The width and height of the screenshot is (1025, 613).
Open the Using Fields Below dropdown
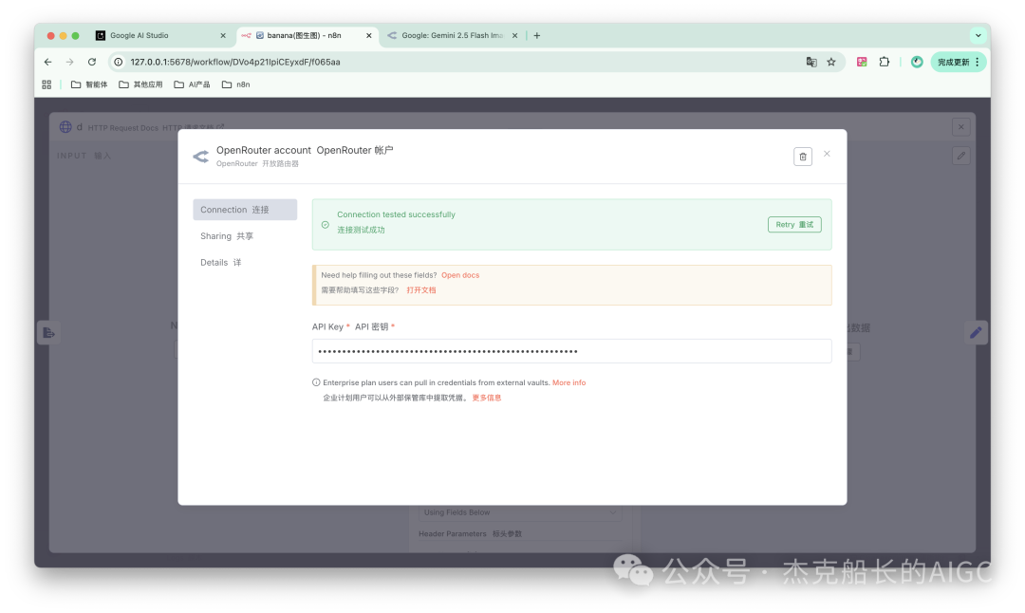pos(520,513)
